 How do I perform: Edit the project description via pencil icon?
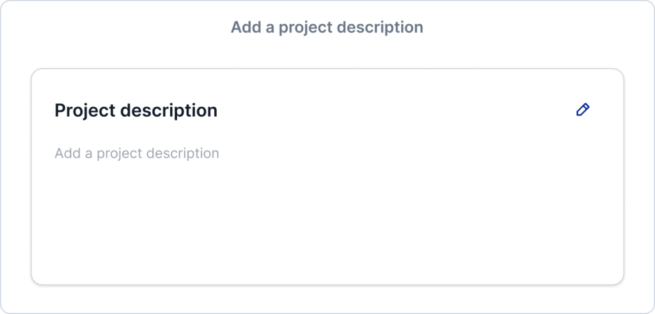[x=583, y=110]
